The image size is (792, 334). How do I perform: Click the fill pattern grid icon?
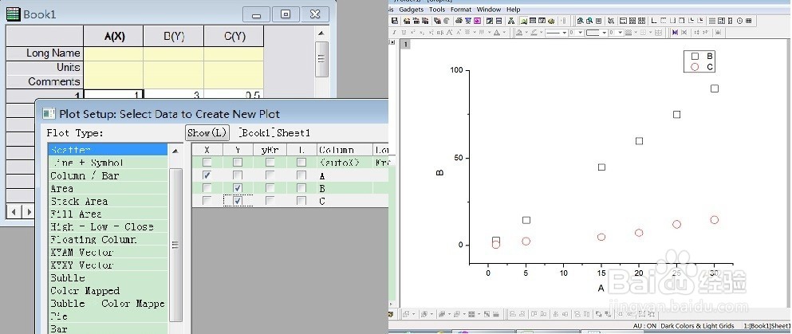coord(628,33)
